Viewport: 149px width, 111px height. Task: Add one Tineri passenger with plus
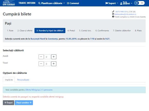coord(54,64)
